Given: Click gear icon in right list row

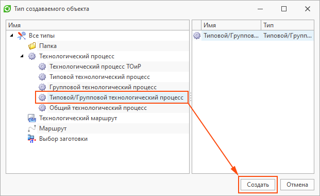Looking at the screenshot, I should (197, 36).
